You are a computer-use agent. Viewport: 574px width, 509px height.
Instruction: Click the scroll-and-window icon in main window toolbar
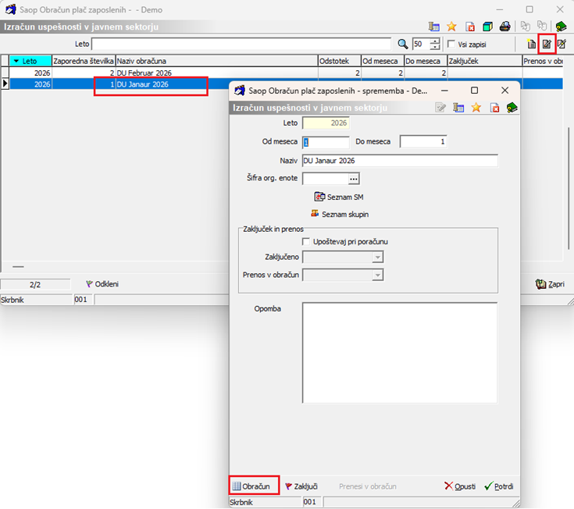point(433,27)
